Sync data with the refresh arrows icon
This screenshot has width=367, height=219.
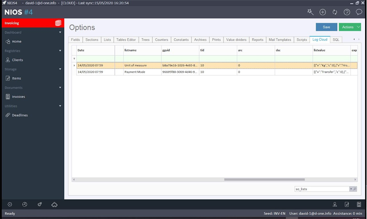[335, 12]
